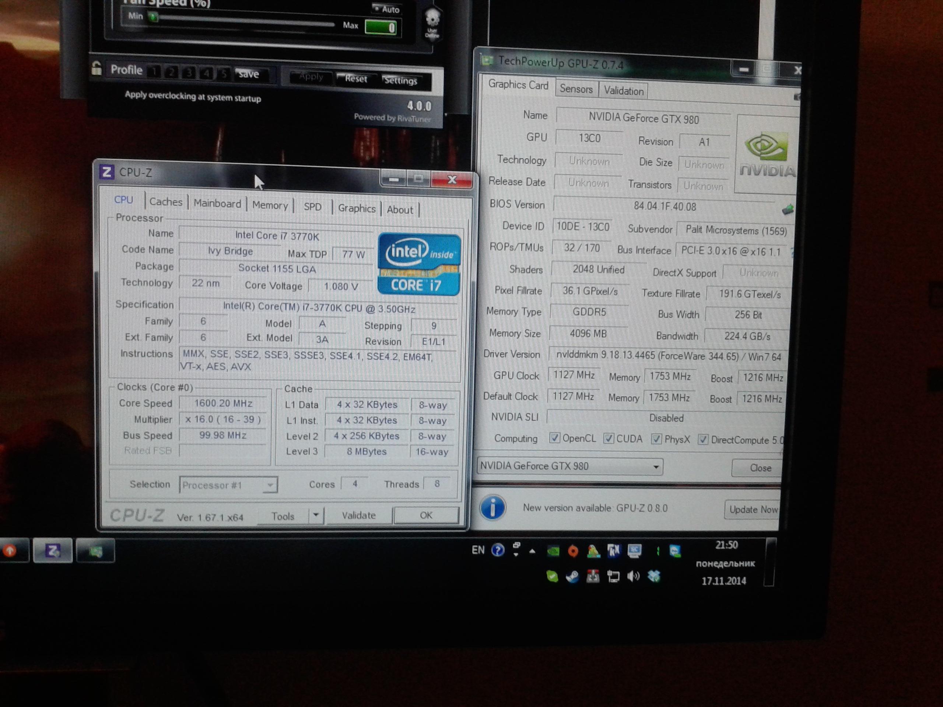
Task: Open the orange app taskbar button
Action: pyautogui.click(x=13, y=551)
